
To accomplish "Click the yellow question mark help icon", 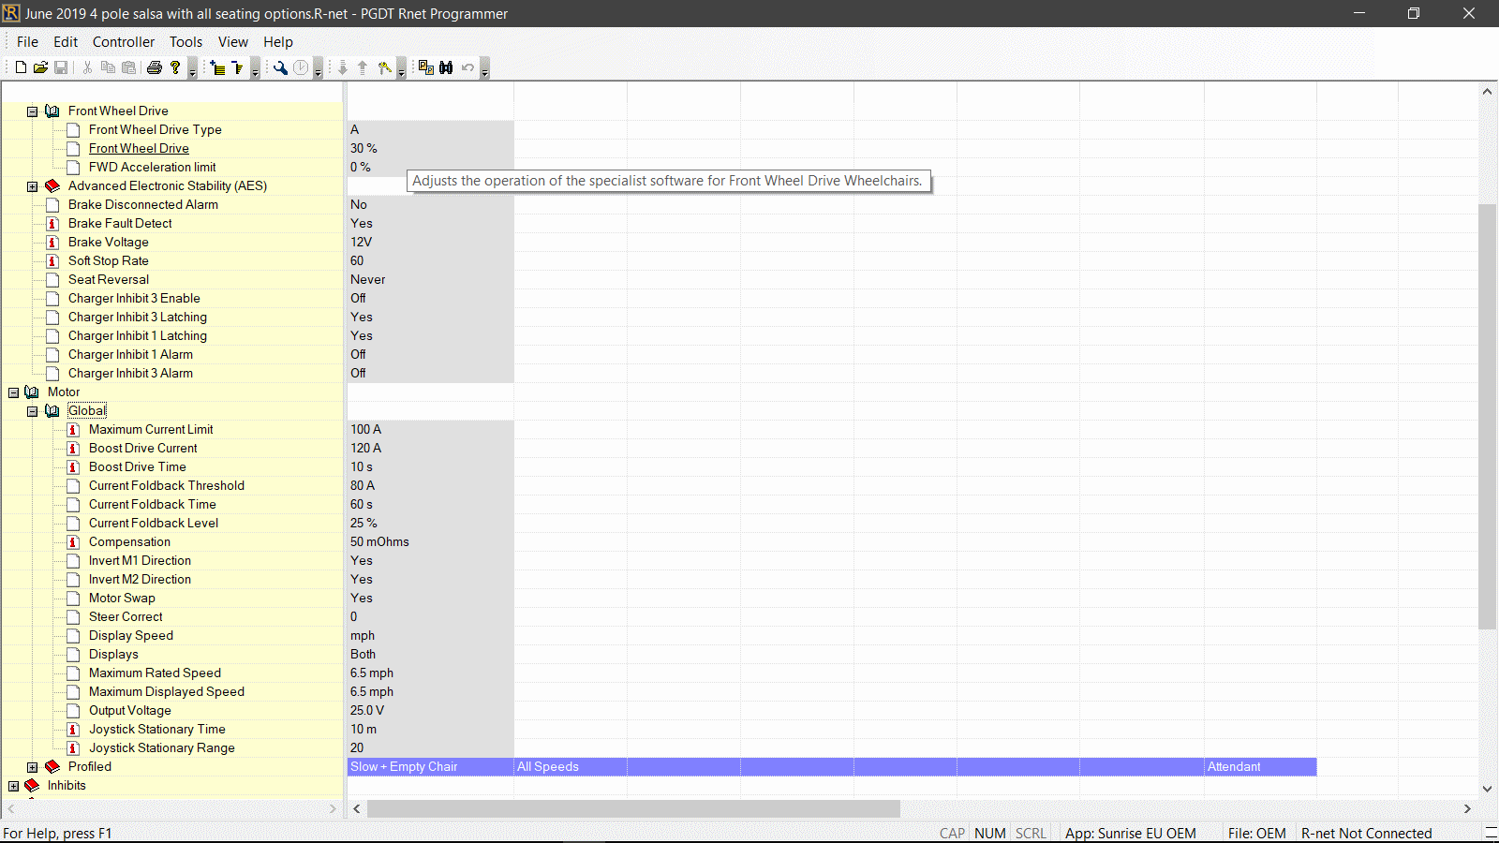I will [x=175, y=67].
